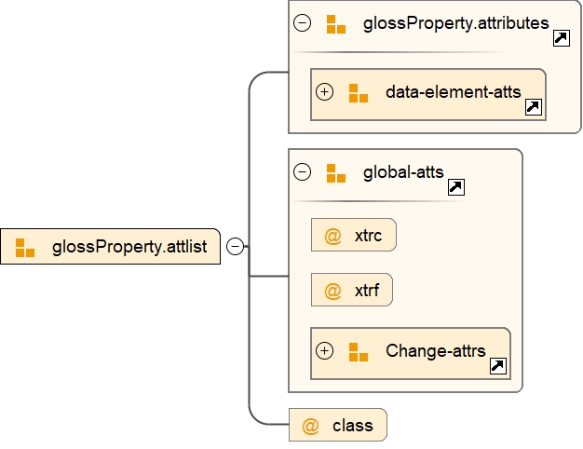Follow the Change-attrs reference arrow
This screenshot has height=449, width=583.
point(498,366)
